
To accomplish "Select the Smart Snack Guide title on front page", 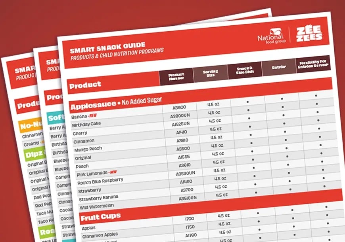I will [107, 47].
